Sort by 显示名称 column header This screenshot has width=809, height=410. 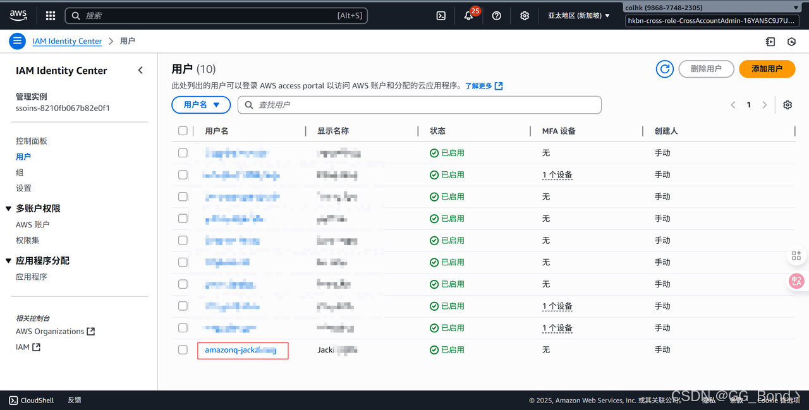click(333, 131)
